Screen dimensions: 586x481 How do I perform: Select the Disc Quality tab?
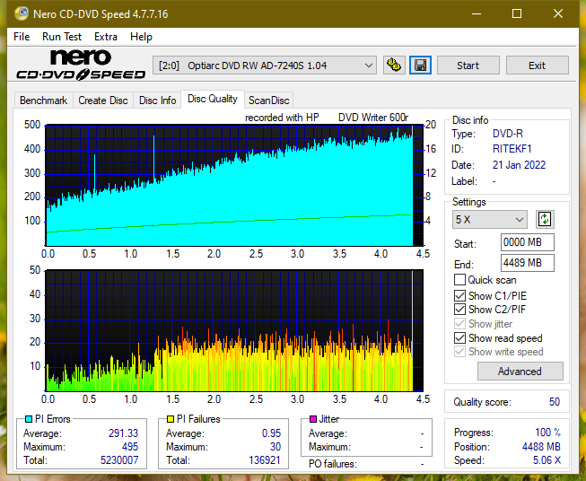pos(213,99)
